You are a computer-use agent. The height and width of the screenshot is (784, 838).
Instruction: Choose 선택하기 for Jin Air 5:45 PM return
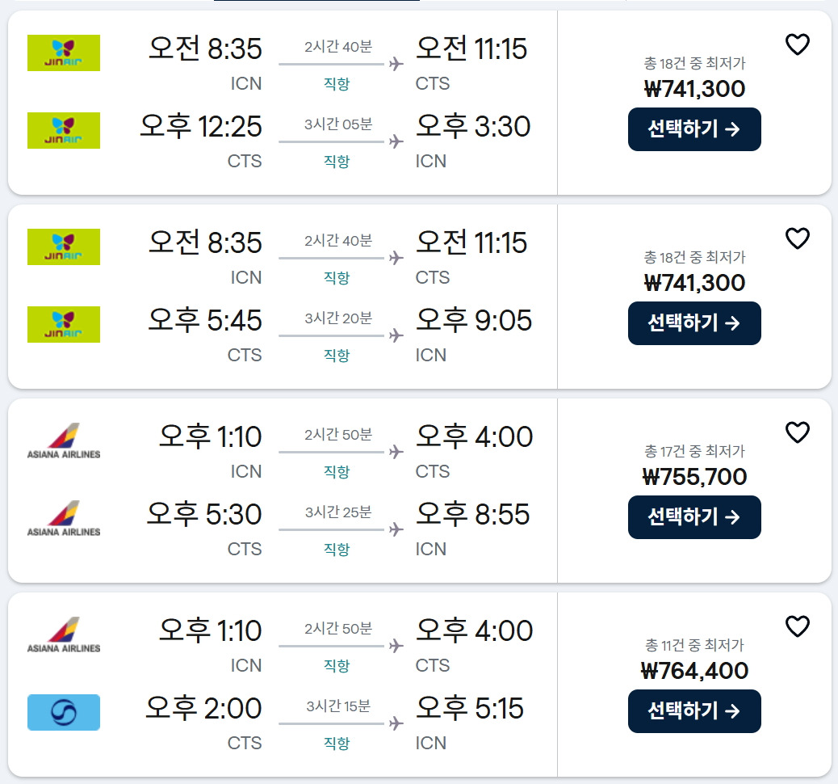(x=694, y=323)
